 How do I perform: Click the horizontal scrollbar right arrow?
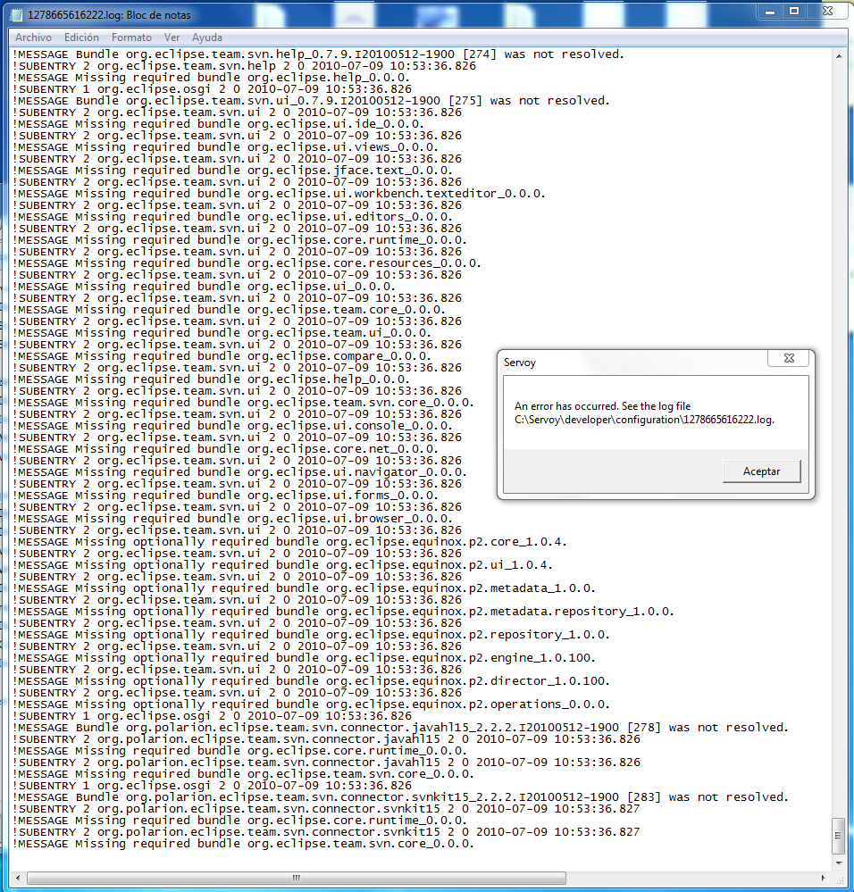[824, 878]
